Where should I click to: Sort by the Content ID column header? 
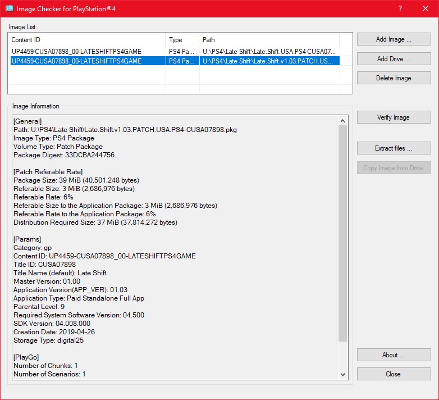[87, 40]
